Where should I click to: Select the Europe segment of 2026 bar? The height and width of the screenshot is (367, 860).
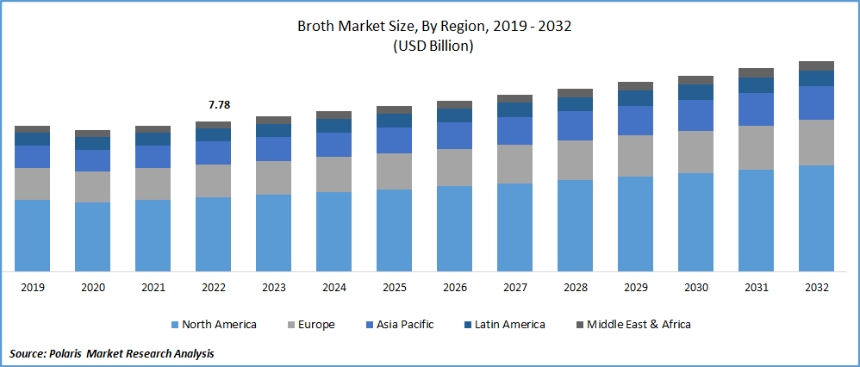point(455,167)
